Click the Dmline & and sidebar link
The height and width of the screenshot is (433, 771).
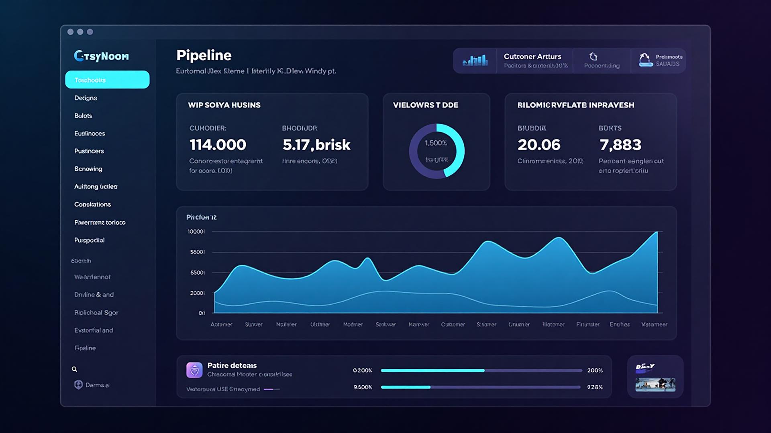pos(94,295)
